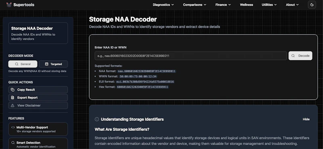
Task: Click the 'QUICK ACTIONS' section label
Action: coord(21,82)
